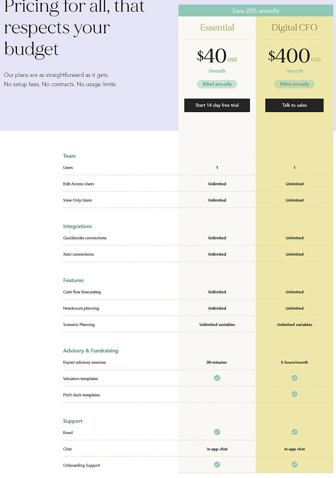Viewport: 336px width, 478px height.
Task: Click the Essential email support checkmark
Action: pos(217,432)
